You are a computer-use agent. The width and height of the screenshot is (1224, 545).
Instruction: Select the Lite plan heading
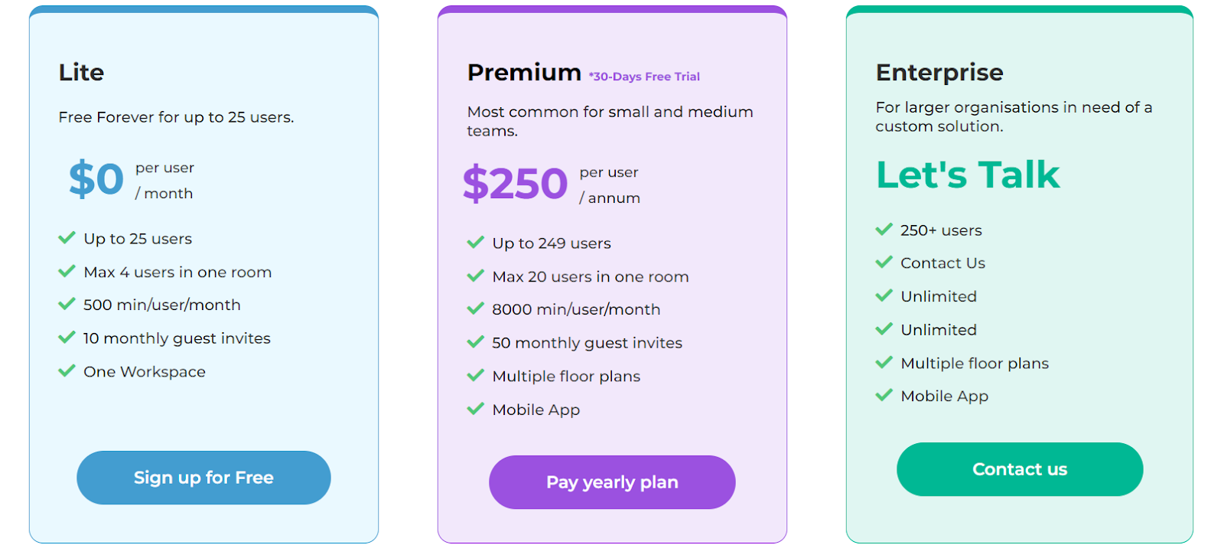click(81, 72)
